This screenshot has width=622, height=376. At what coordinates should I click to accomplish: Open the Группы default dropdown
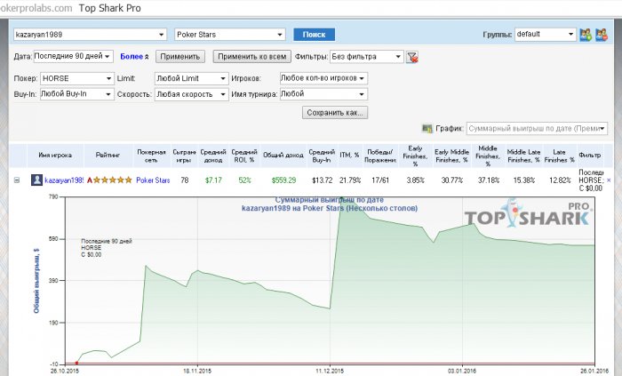tap(545, 34)
